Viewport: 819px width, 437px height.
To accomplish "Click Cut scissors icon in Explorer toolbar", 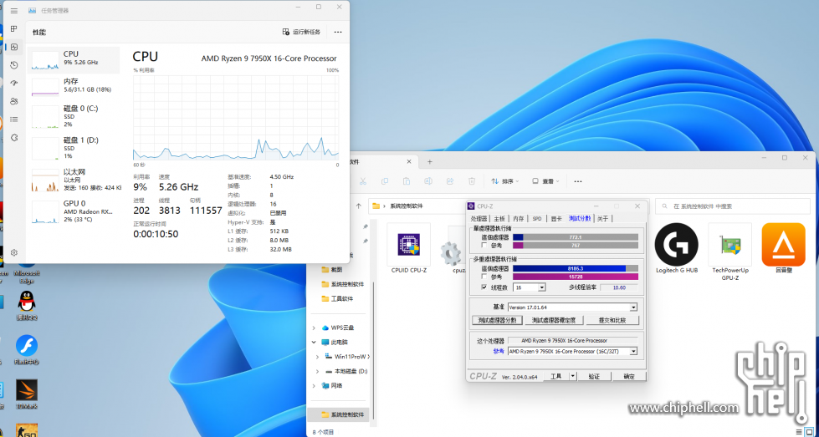I will (362, 181).
